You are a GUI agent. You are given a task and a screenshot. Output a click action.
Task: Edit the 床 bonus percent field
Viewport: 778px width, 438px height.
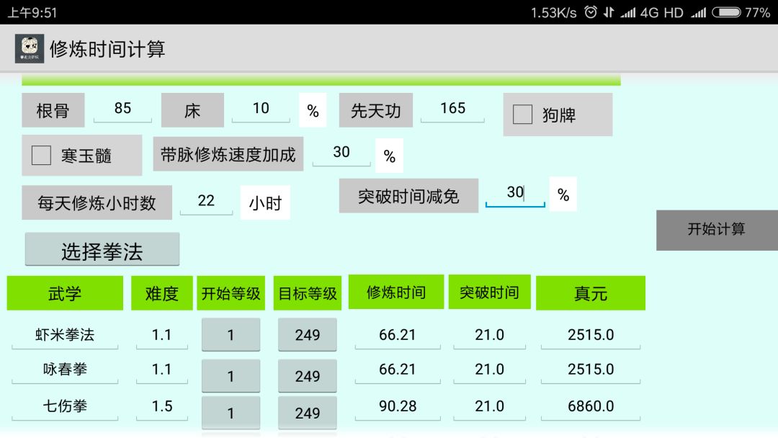tap(261, 109)
